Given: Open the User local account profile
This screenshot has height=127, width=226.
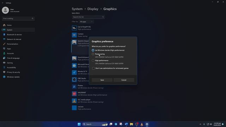Looking at the screenshot, I should (x=11, y=10).
